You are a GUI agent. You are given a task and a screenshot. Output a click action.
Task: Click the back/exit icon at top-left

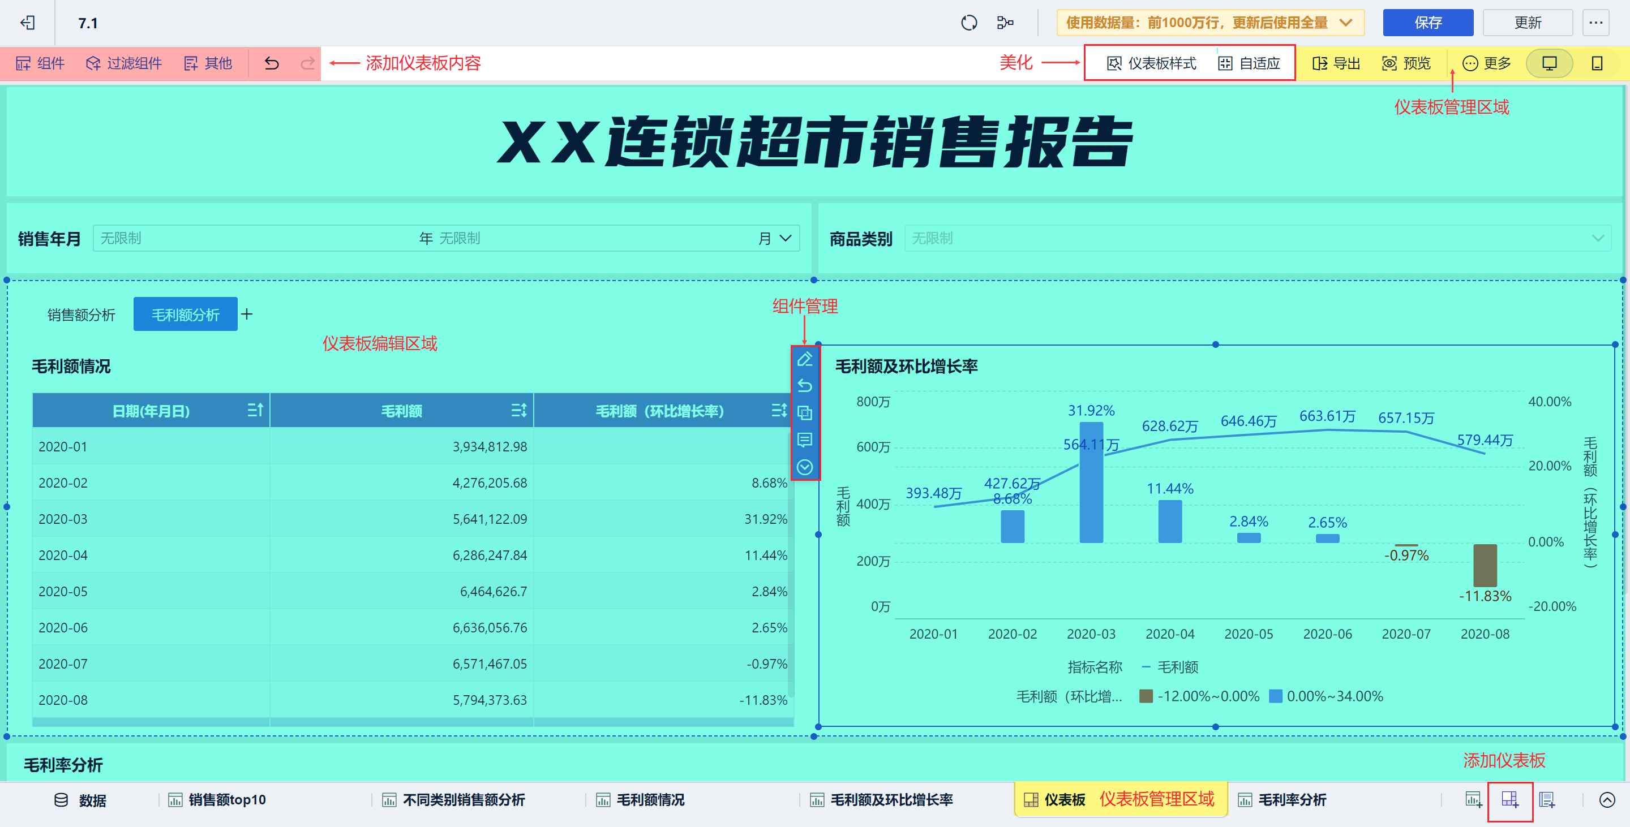(27, 23)
